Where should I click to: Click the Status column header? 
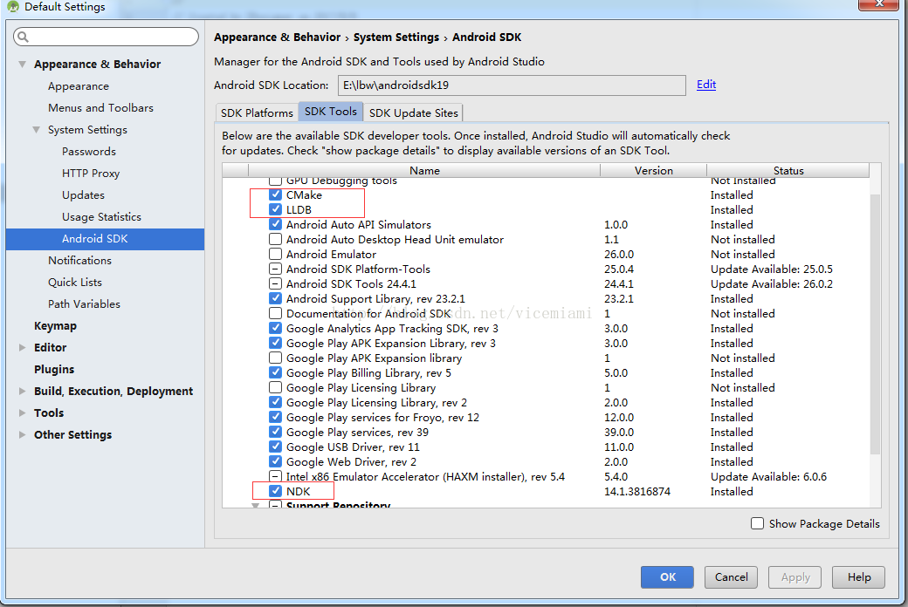coord(788,170)
